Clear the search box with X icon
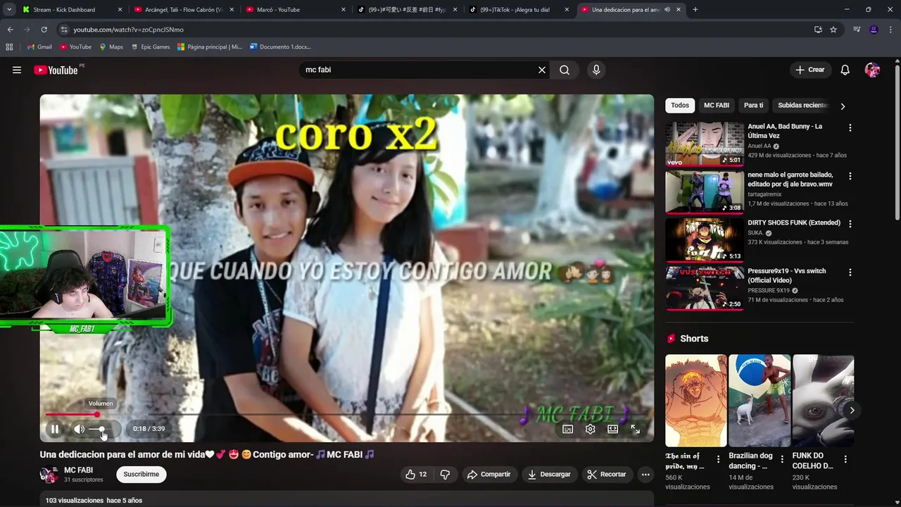Image resolution: width=901 pixels, height=507 pixels. pyautogui.click(x=542, y=70)
